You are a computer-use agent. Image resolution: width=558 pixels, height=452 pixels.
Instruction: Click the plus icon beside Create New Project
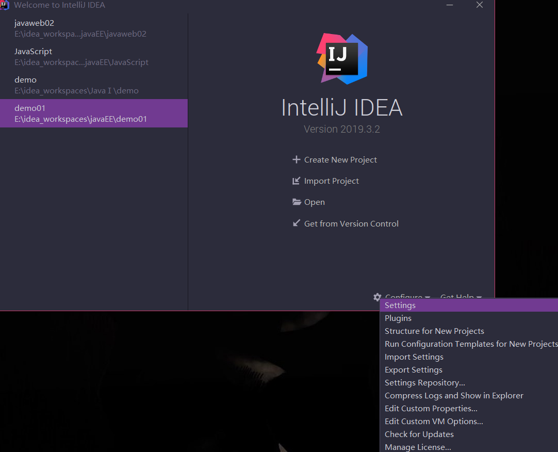pyautogui.click(x=296, y=159)
